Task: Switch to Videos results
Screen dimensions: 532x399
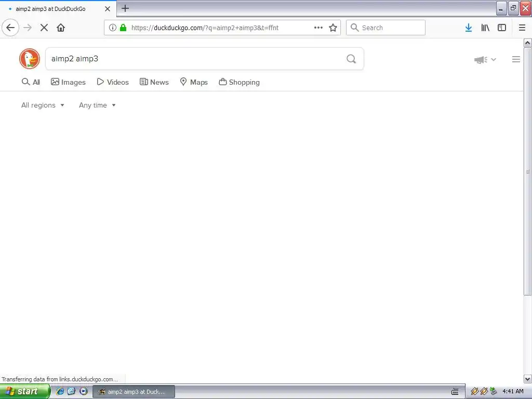Action: pyautogui.click(x=113, y=82)
